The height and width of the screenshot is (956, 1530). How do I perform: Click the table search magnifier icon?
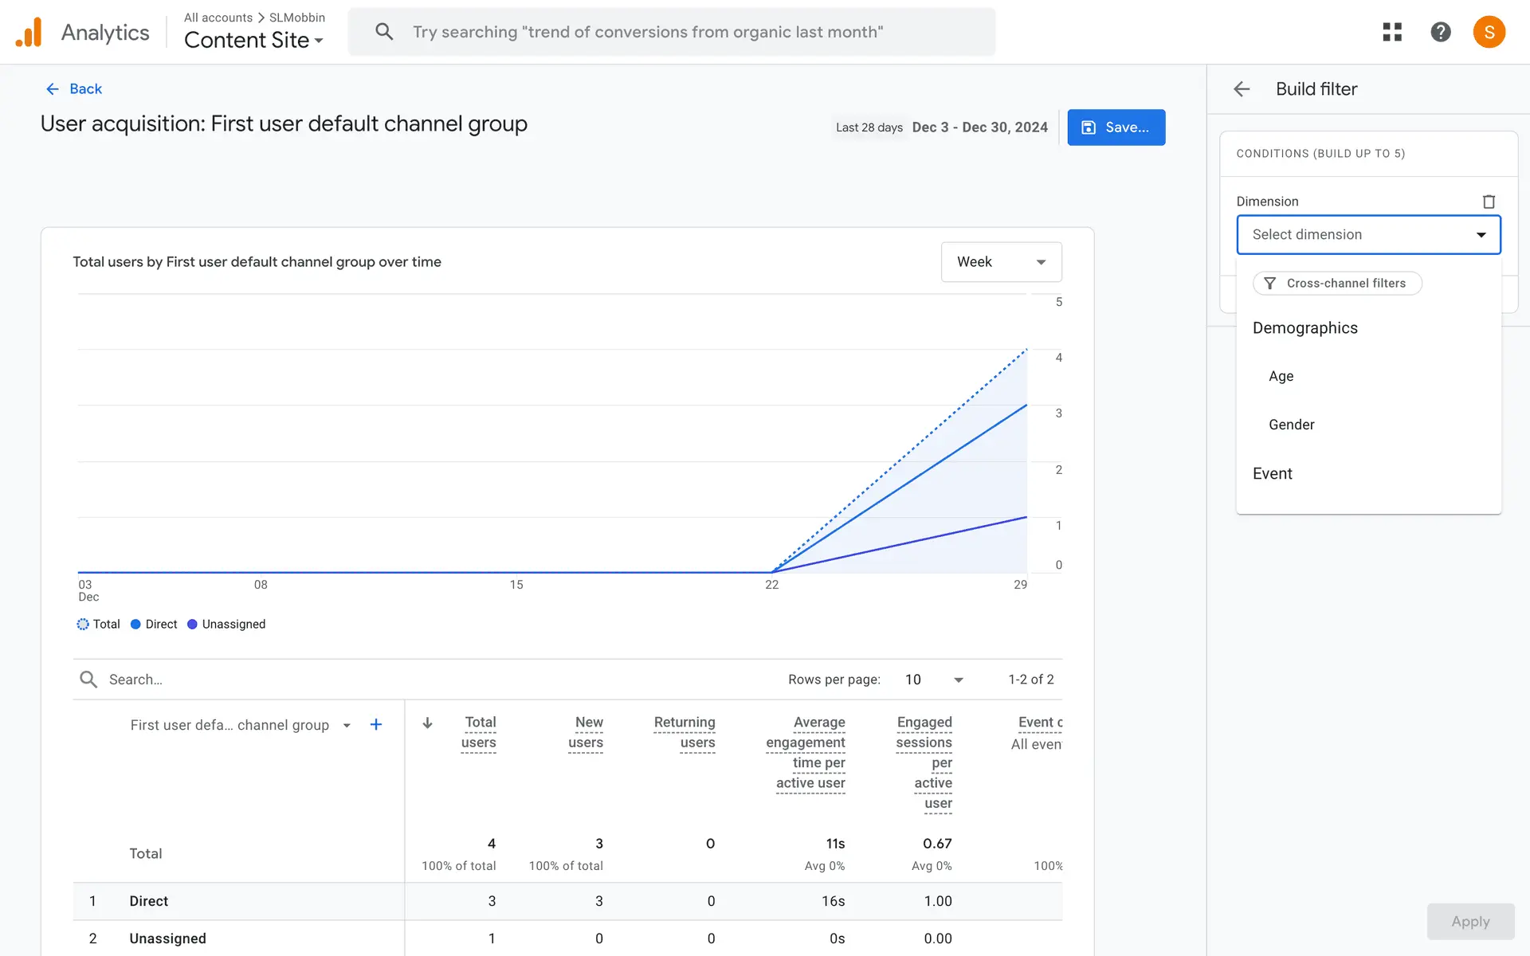click(x=88, y=680)
